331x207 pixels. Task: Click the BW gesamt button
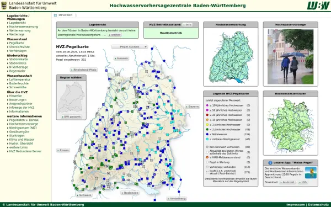coord(71,116)
